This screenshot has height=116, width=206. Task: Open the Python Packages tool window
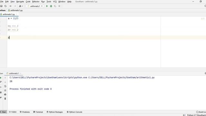pyautogui.click(x=55, y=112)
